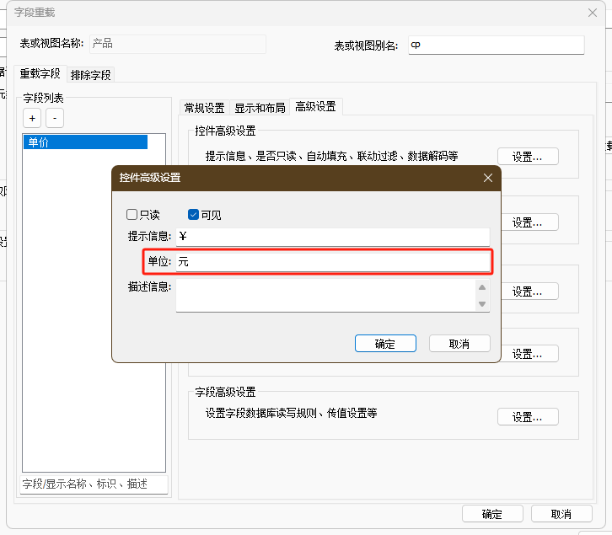Click the 提示信息 text field

click(332, 237)
